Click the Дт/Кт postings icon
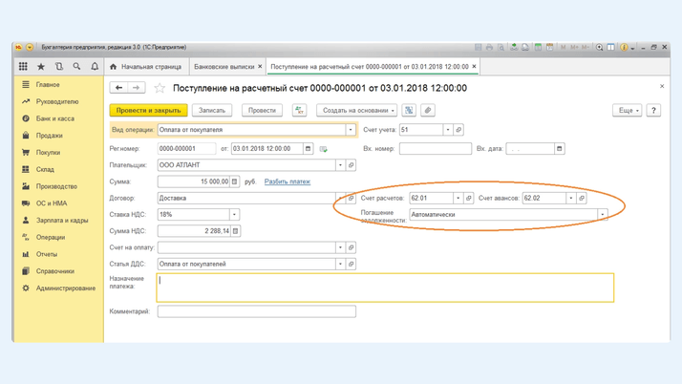Image resolution: width=682 pixels, height=384 pixels. (299, 111)
